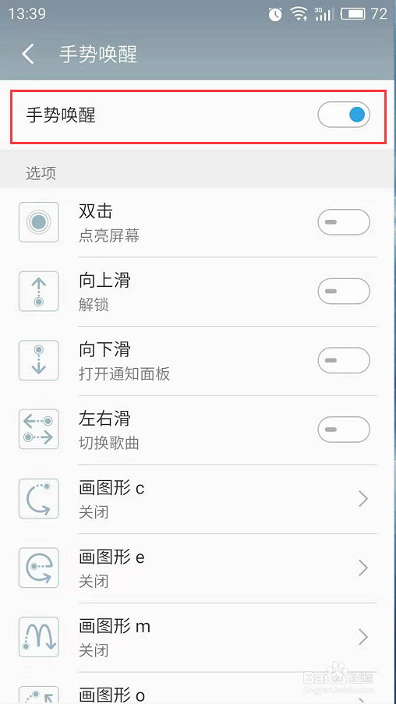Open the 画图形 e chevron
396x704 pixels.
(x=363, y=568)
